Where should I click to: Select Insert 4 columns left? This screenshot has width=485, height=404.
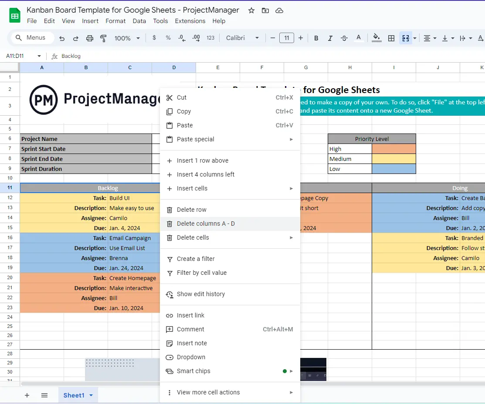point(230,174)
